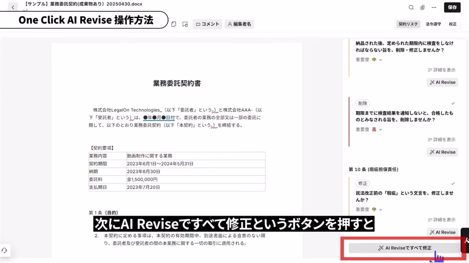
Task: Select the document checkmark icon in the toolbar
Action: pos(174,24)
